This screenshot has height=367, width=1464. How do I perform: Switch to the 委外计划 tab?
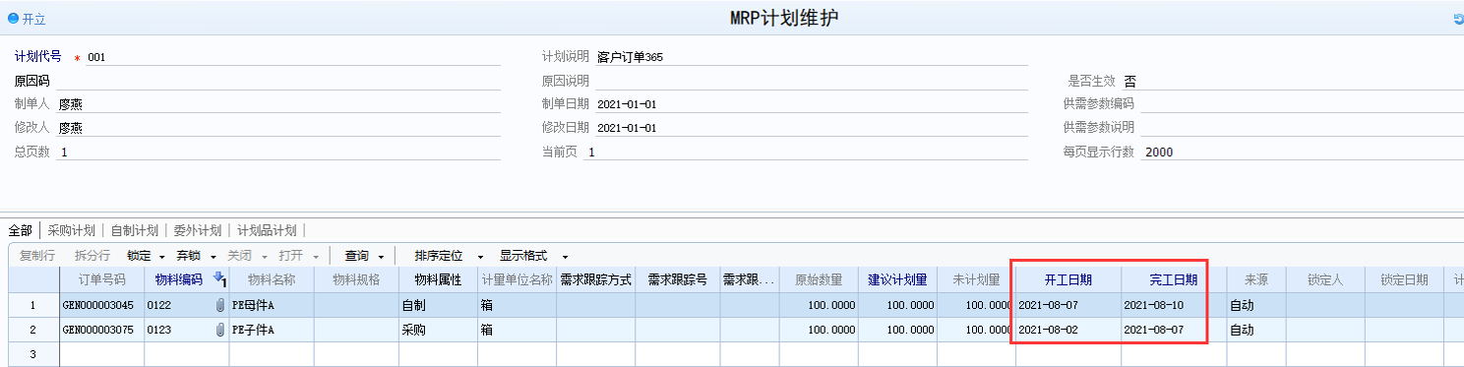(197, 230)
